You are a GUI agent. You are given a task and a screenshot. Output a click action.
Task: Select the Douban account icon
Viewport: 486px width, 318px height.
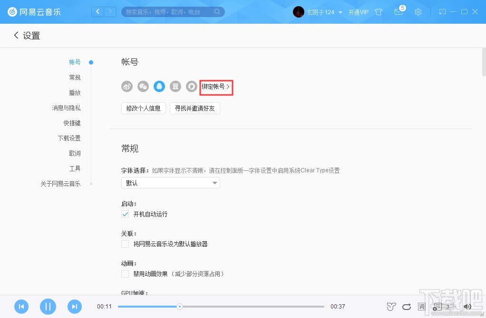pos(175,86)
